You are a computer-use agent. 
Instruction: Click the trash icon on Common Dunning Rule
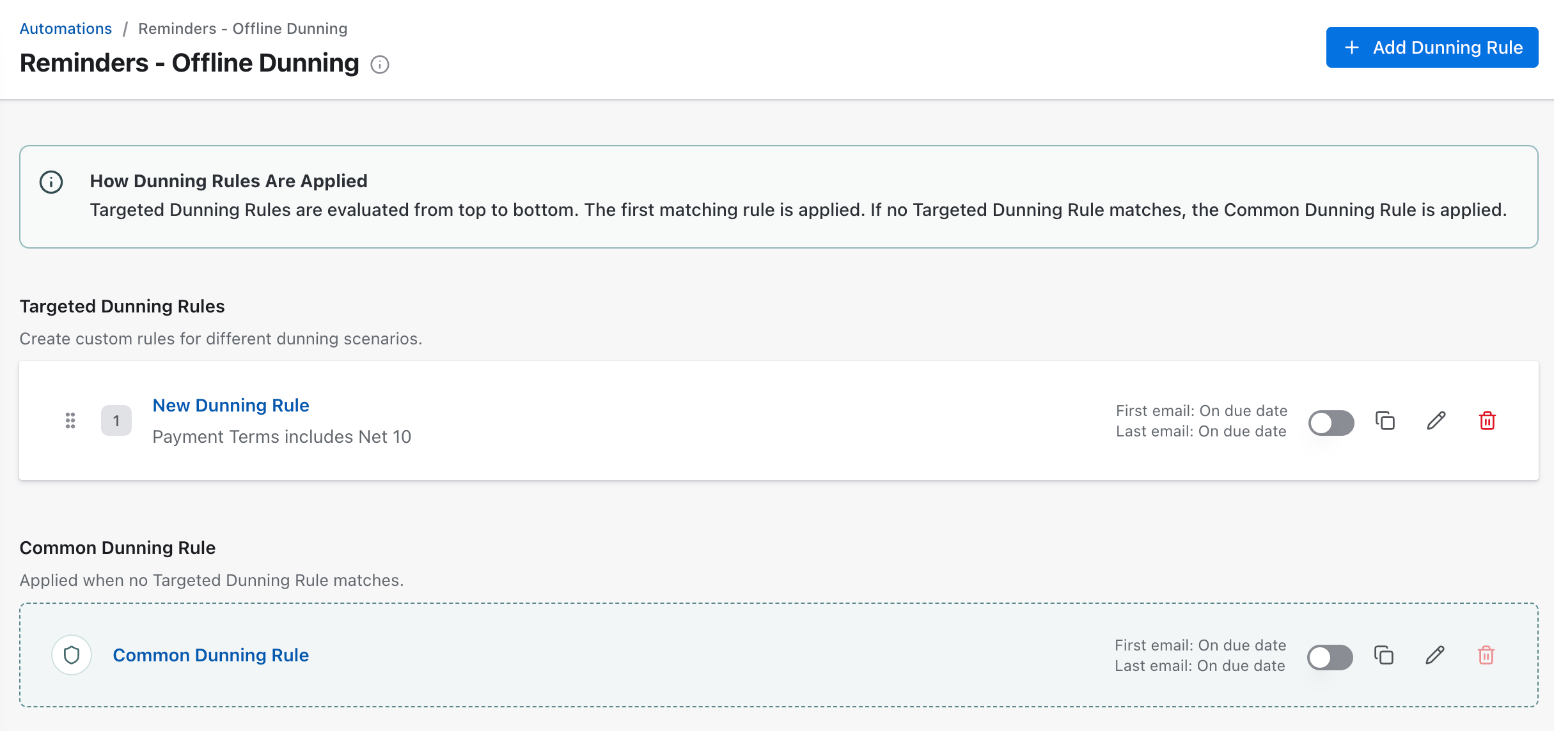tap(1486, 655)
